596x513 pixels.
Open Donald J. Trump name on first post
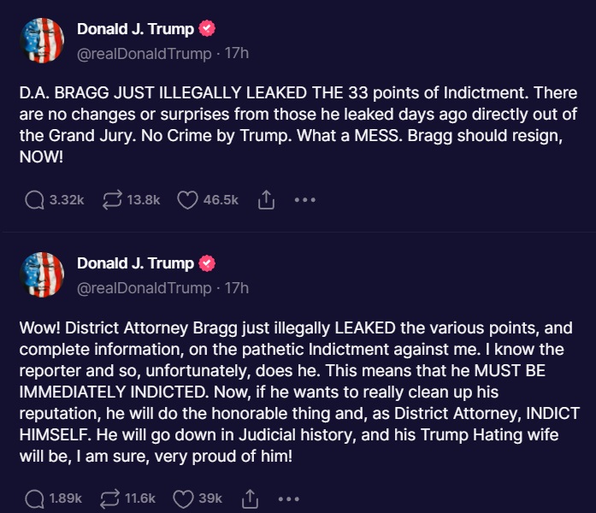click(x=135, y=29)
